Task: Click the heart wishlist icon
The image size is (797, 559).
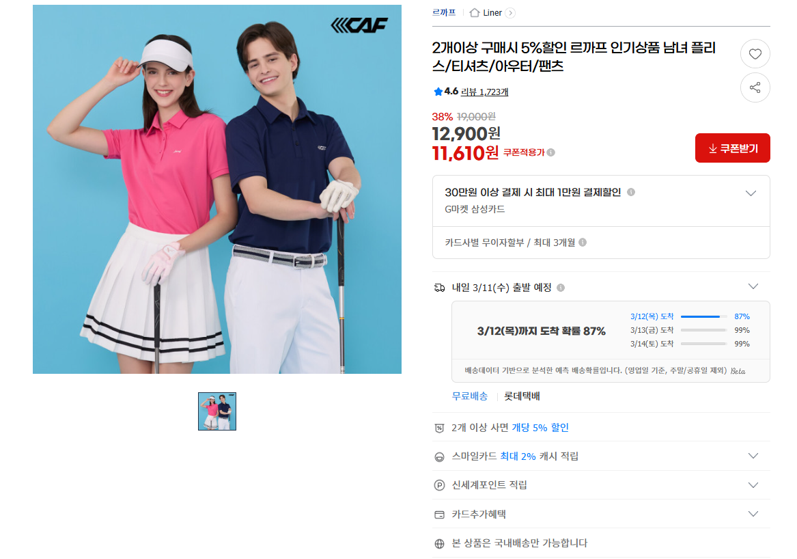Action: point(755,53)
